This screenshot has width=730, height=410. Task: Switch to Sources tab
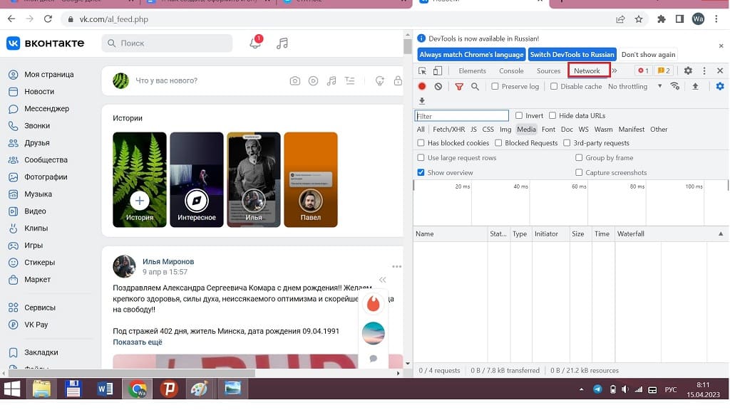(548, 70)
